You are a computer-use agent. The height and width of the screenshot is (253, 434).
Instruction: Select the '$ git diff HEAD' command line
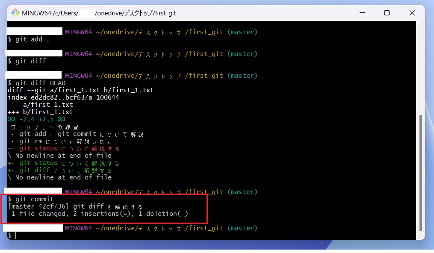click(x=37, y=83)
